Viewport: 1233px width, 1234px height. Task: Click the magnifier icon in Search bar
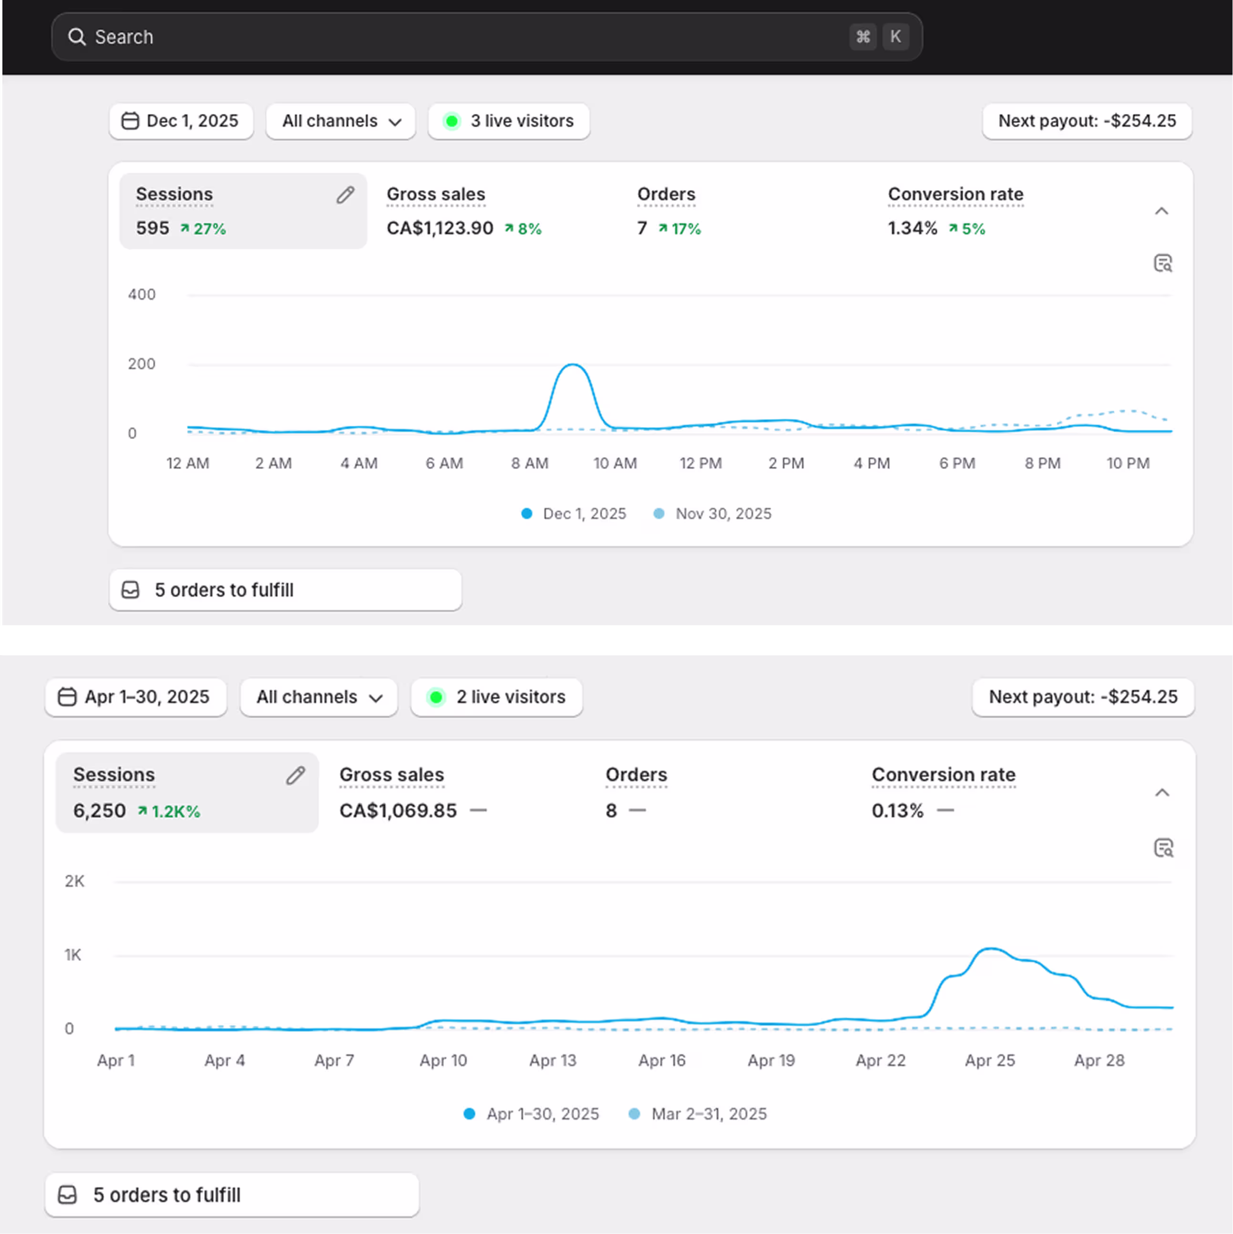[x=77, y=37]
